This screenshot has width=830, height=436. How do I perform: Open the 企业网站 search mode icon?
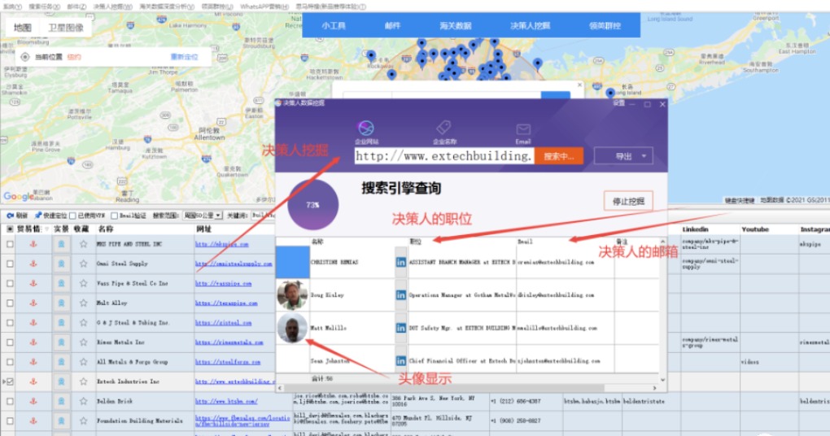click(x=366, y=128)
